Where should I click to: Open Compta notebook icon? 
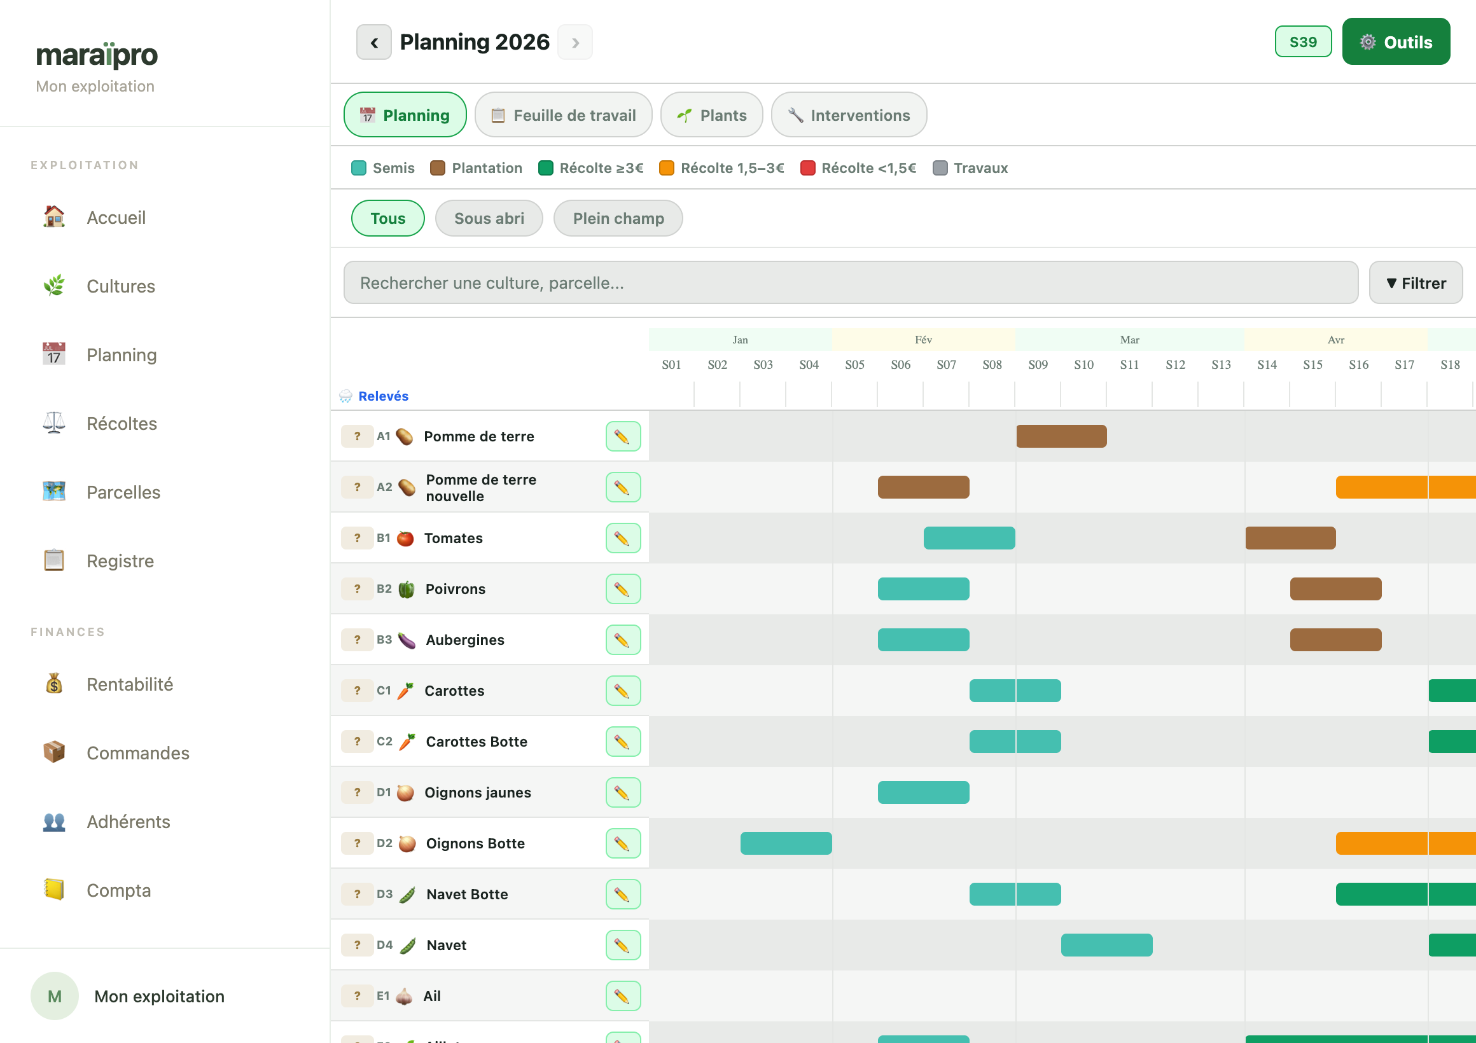point(54,890)
